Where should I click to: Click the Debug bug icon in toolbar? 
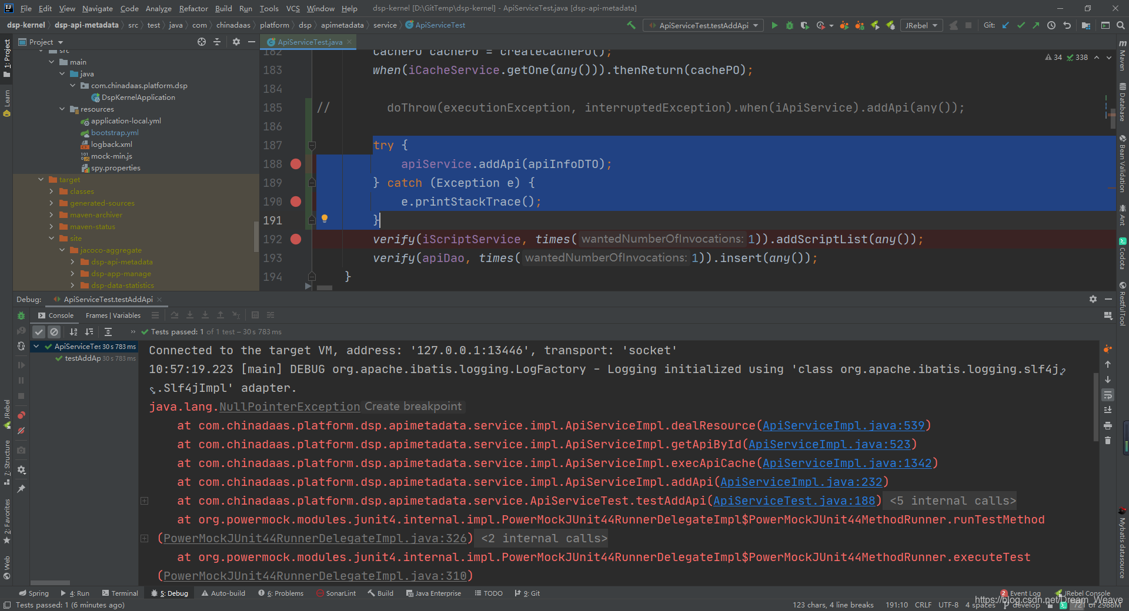(790, 25)
